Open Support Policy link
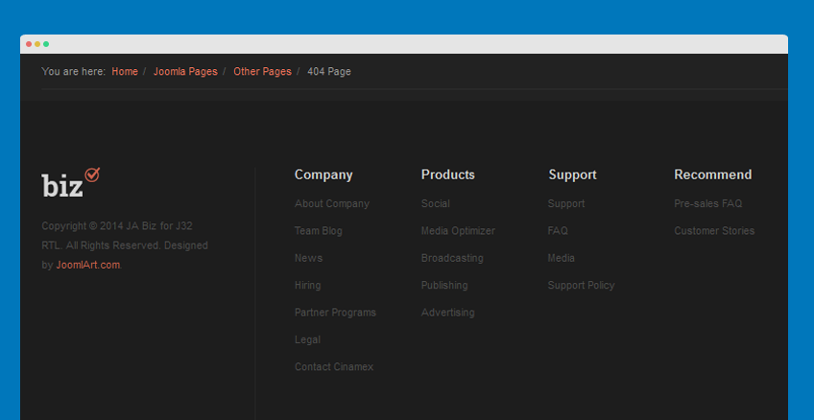Image resolution: width=814 pixels, height=420 pixels. tap(581, 285)
